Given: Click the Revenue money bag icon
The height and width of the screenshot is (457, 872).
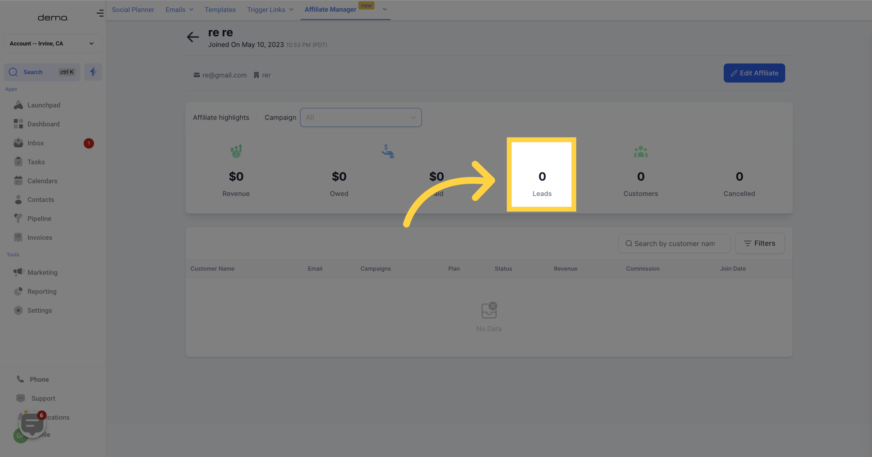Looking at the screenshot, I should 236,151.
